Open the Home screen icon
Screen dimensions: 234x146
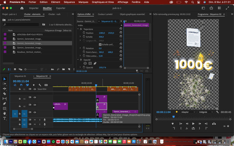pyautogui.click(x=22, y=8)
